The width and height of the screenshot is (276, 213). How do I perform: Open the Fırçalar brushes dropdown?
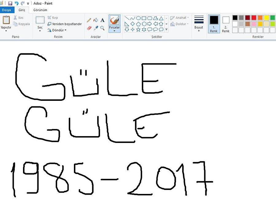pos(114,30)
